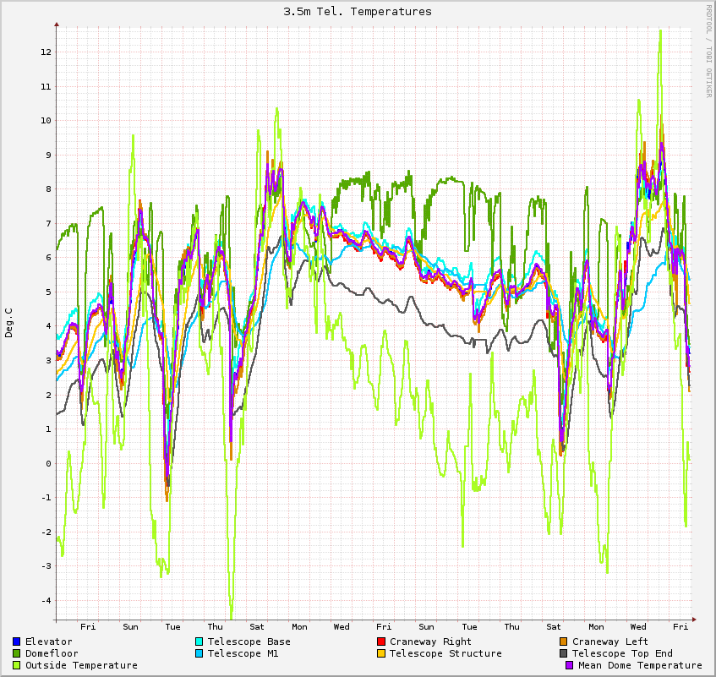Click the "Deg.C" vertical axis label
Viewport: 716px width, 677px height.
tap(9, 323)
